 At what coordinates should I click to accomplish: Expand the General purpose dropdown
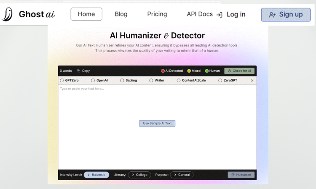[182, 175]
